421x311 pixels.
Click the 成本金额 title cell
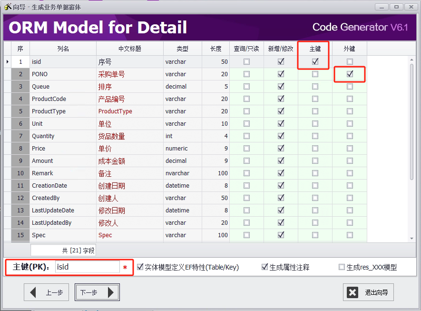click(x=130, y=161)
